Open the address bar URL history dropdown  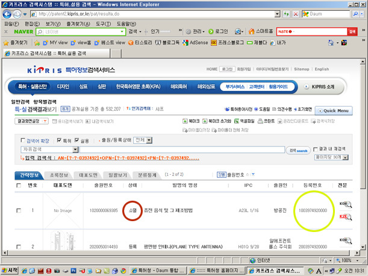tap(278, 14)
